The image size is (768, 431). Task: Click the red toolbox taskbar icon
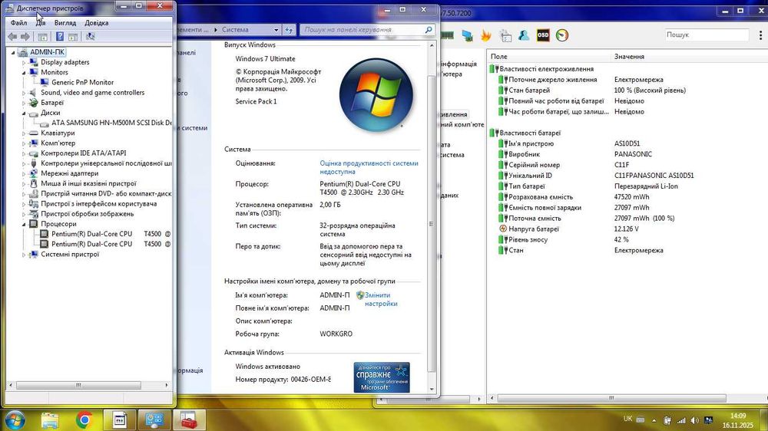point(189,419)
